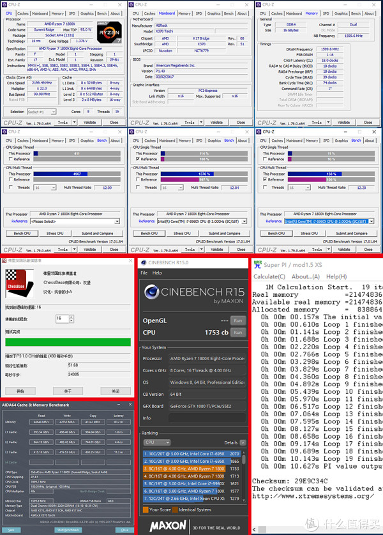Uncheck single-thread Reference in the 1376 % bench window
The image size is (383, 535).
pos(138,159)
